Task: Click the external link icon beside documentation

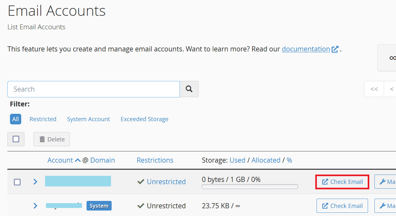Action: (335, 49)
